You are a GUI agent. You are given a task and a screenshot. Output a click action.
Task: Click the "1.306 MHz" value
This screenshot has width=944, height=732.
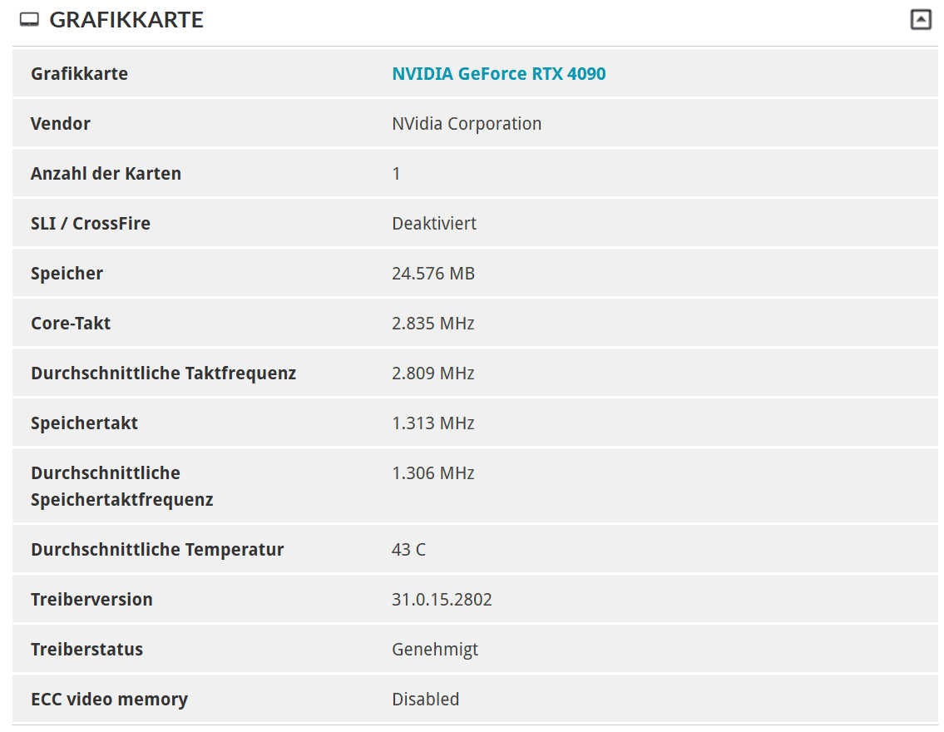pos(433,473)
